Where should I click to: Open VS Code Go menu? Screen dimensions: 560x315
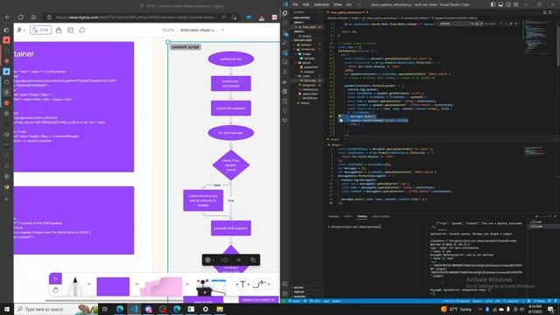tap(349, 4)
